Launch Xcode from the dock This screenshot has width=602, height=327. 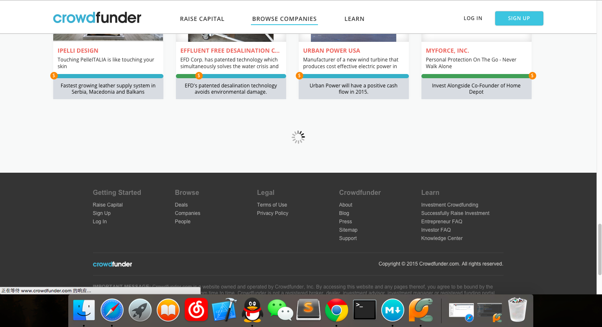(x=224, y=310)
